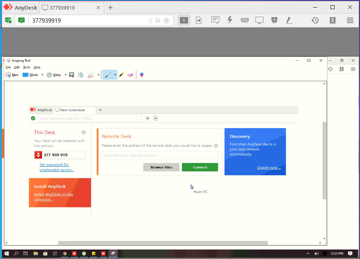Select the Pen tool in Snipping Tool
This screenshot has width=360, height=259.
point(108,75)
